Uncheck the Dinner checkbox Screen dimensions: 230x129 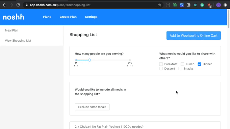199,64
